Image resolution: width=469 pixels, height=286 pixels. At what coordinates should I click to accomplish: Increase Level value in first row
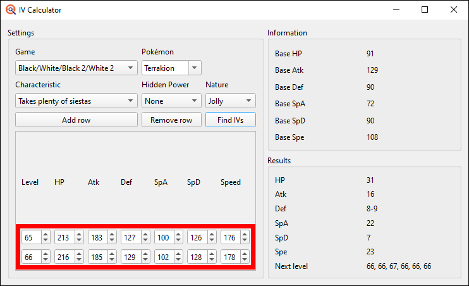pyautogui.click(x=46, y=234)
